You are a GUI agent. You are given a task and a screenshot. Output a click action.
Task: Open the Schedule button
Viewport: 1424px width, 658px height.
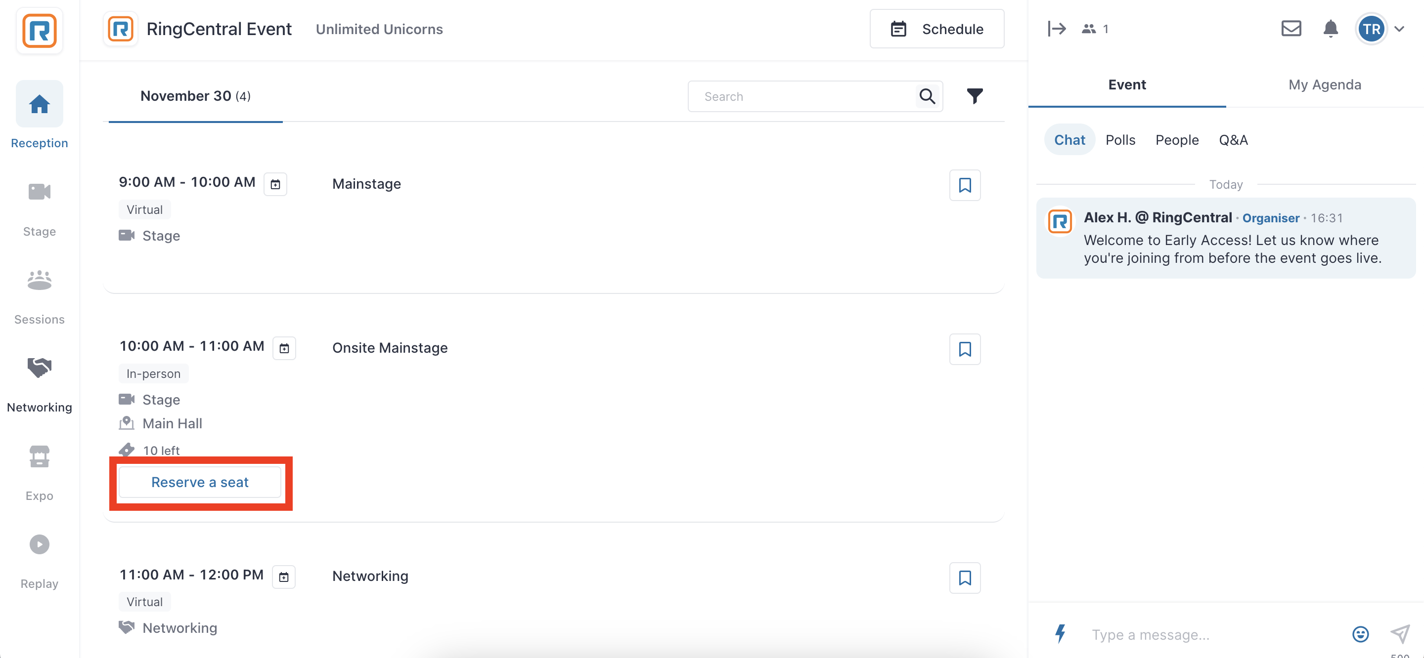click(x=936, y=29)
